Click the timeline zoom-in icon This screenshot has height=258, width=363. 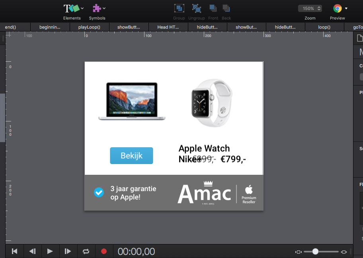[x=344, y=252]
